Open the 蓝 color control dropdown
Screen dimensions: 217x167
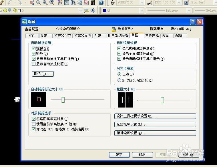[141, 11]
